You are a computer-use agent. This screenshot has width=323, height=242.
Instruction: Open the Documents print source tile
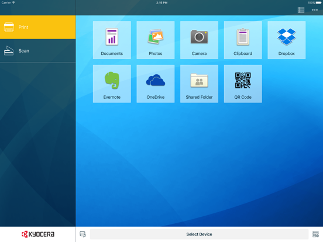[x=112, y=40]
